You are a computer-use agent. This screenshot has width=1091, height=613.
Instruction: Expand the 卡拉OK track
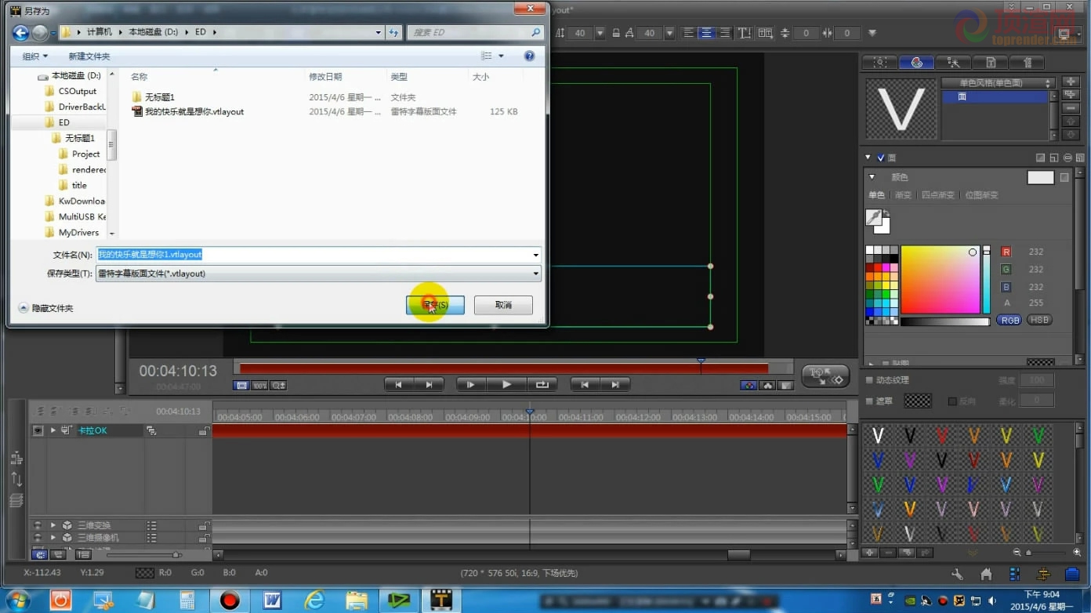(x=53, y=430)
